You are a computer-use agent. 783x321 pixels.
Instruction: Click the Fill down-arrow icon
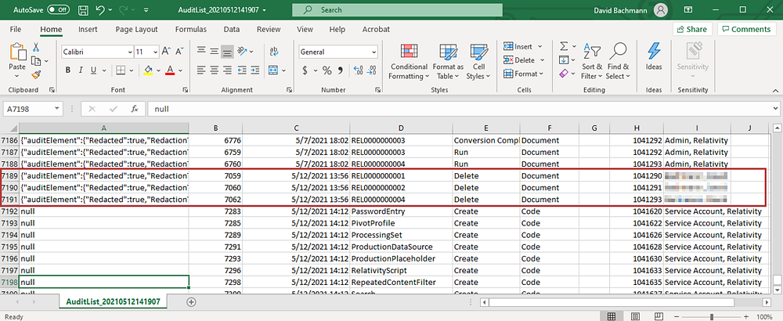click(564, 60)
